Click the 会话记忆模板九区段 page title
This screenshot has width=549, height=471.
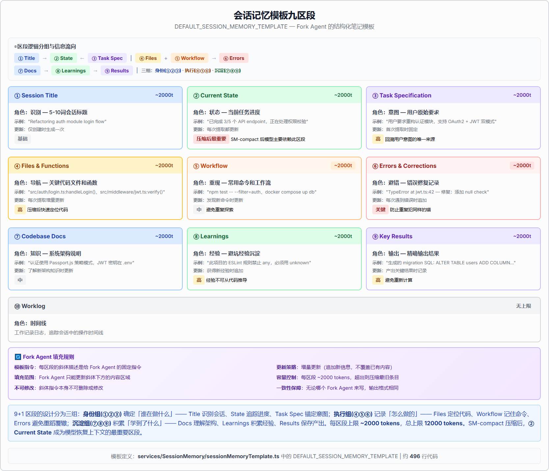point(274,15)
